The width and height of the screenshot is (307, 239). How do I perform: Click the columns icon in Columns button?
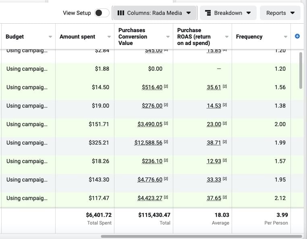pos(120,13)
